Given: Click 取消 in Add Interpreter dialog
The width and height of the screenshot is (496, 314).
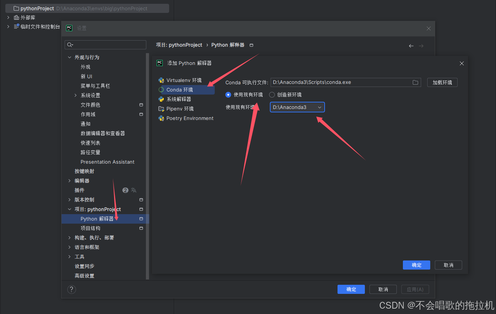Looking at the screenshot, I should [x=448, y=265].
